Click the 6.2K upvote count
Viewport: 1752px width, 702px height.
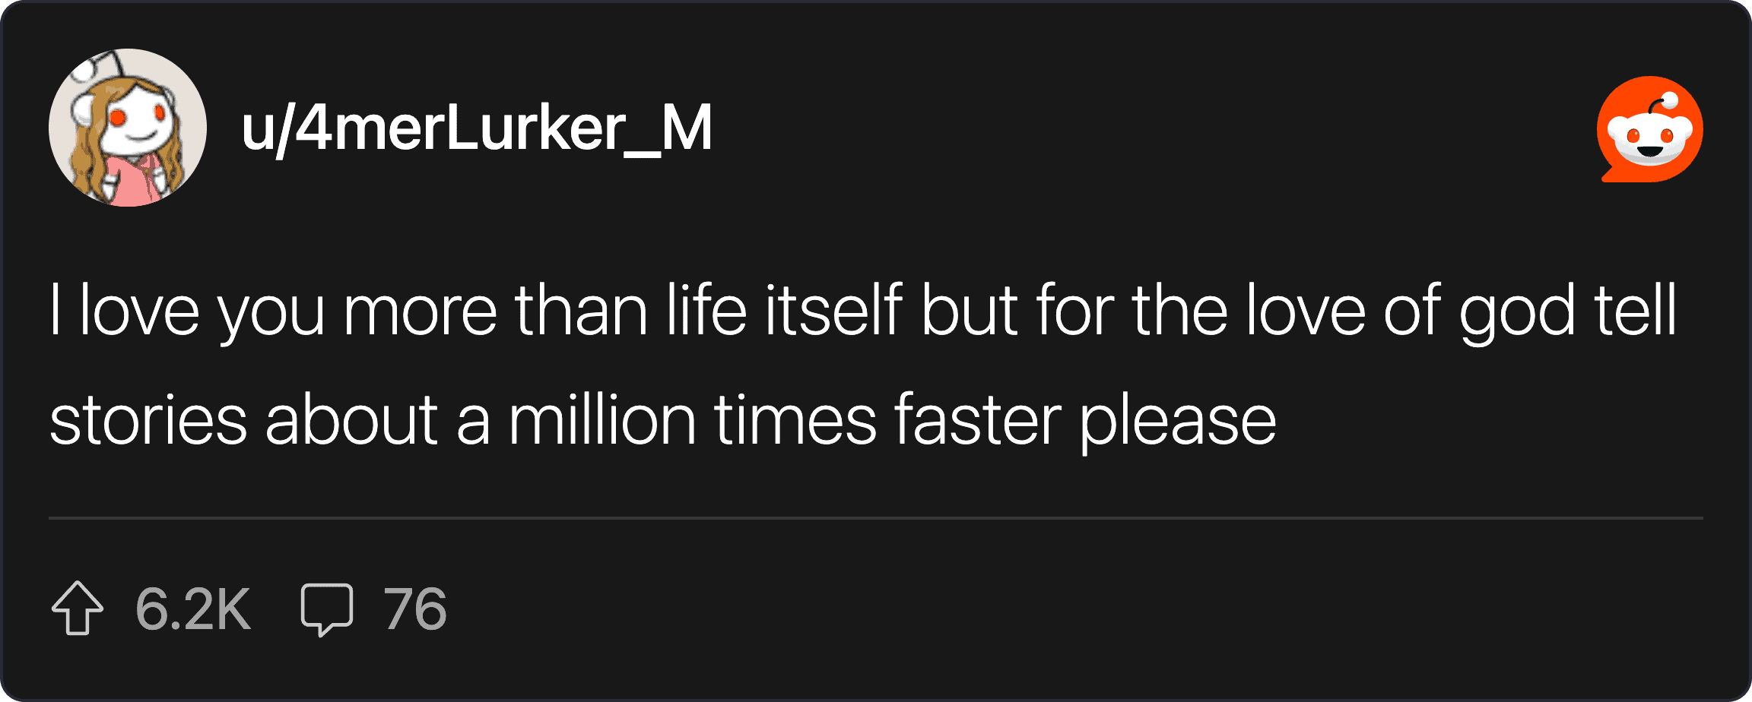tap(193, 609)
